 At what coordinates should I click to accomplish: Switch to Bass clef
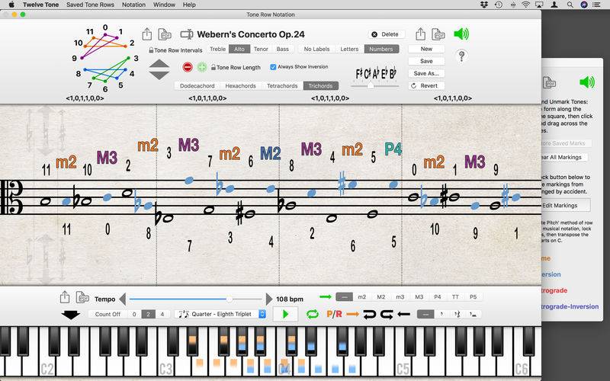click(x=282, y=49)
